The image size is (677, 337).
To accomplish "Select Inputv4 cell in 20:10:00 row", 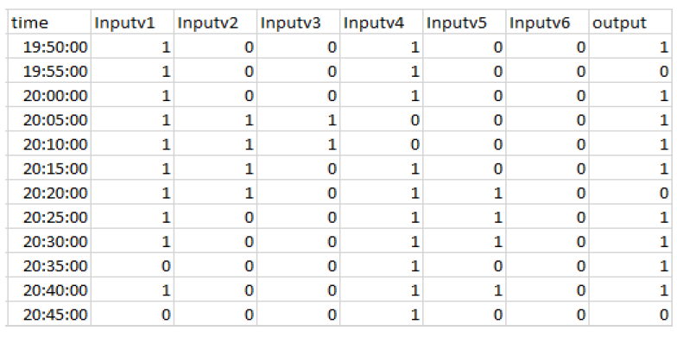I will tap(381, 143).
